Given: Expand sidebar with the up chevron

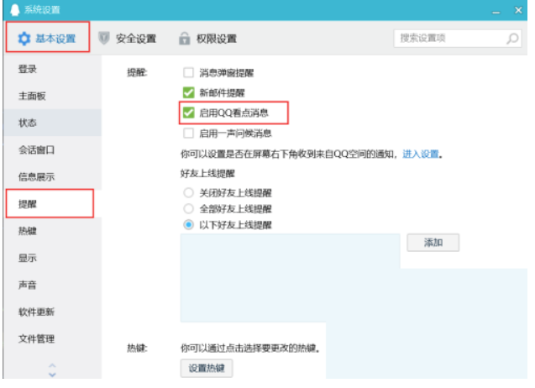Looking at the screenshot, I should 52,365.
